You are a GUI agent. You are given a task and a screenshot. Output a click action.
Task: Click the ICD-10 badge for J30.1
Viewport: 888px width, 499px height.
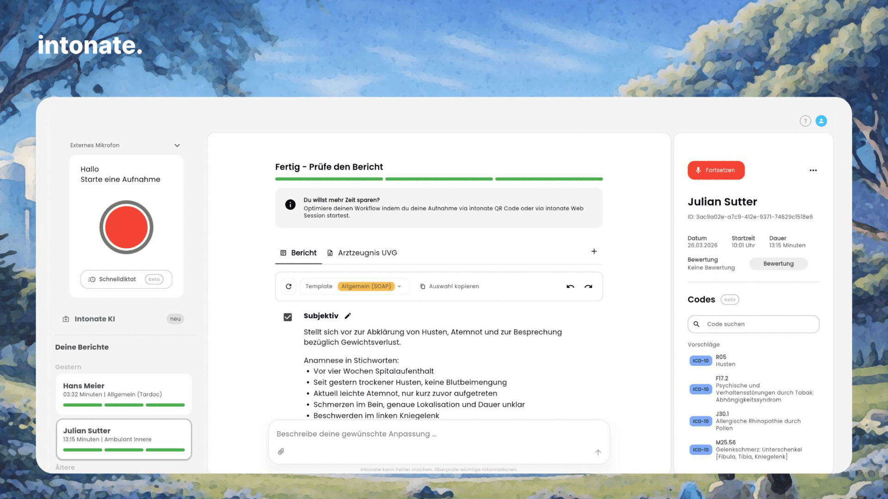click(x=700, y=421)
